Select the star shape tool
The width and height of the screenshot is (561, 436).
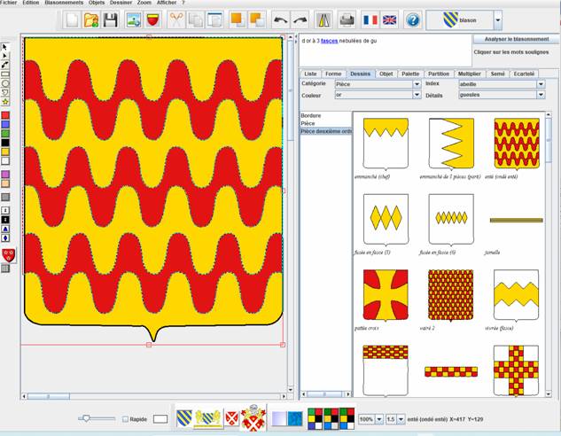pyautogui.click(x=6, y=102)
